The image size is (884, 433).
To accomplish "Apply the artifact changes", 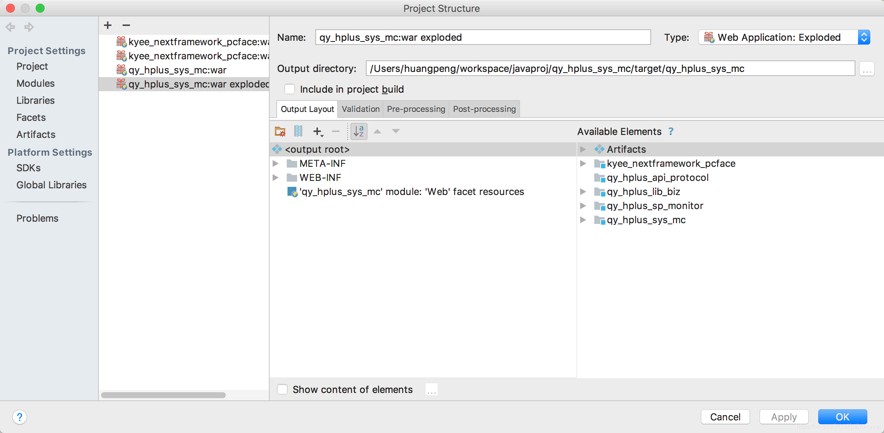I will point(783,417).
